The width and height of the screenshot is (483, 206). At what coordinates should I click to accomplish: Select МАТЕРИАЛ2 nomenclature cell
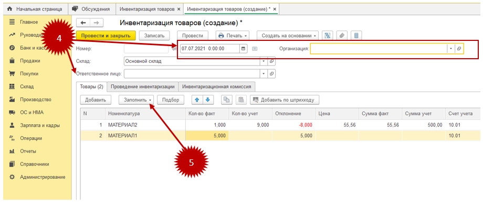coord(145,125)
